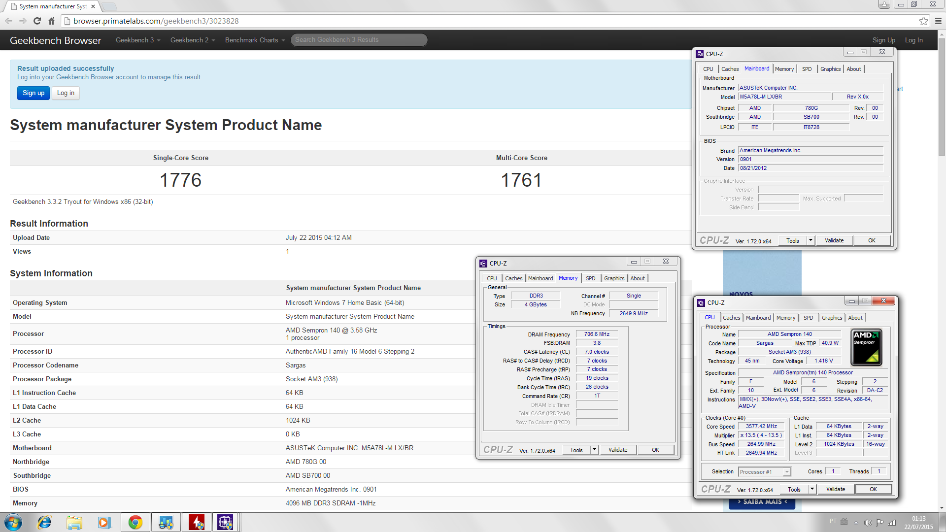This screenshot has width=946, height=532.
Task: Bookmark this page with the star icon
Action: coord(923,21)
